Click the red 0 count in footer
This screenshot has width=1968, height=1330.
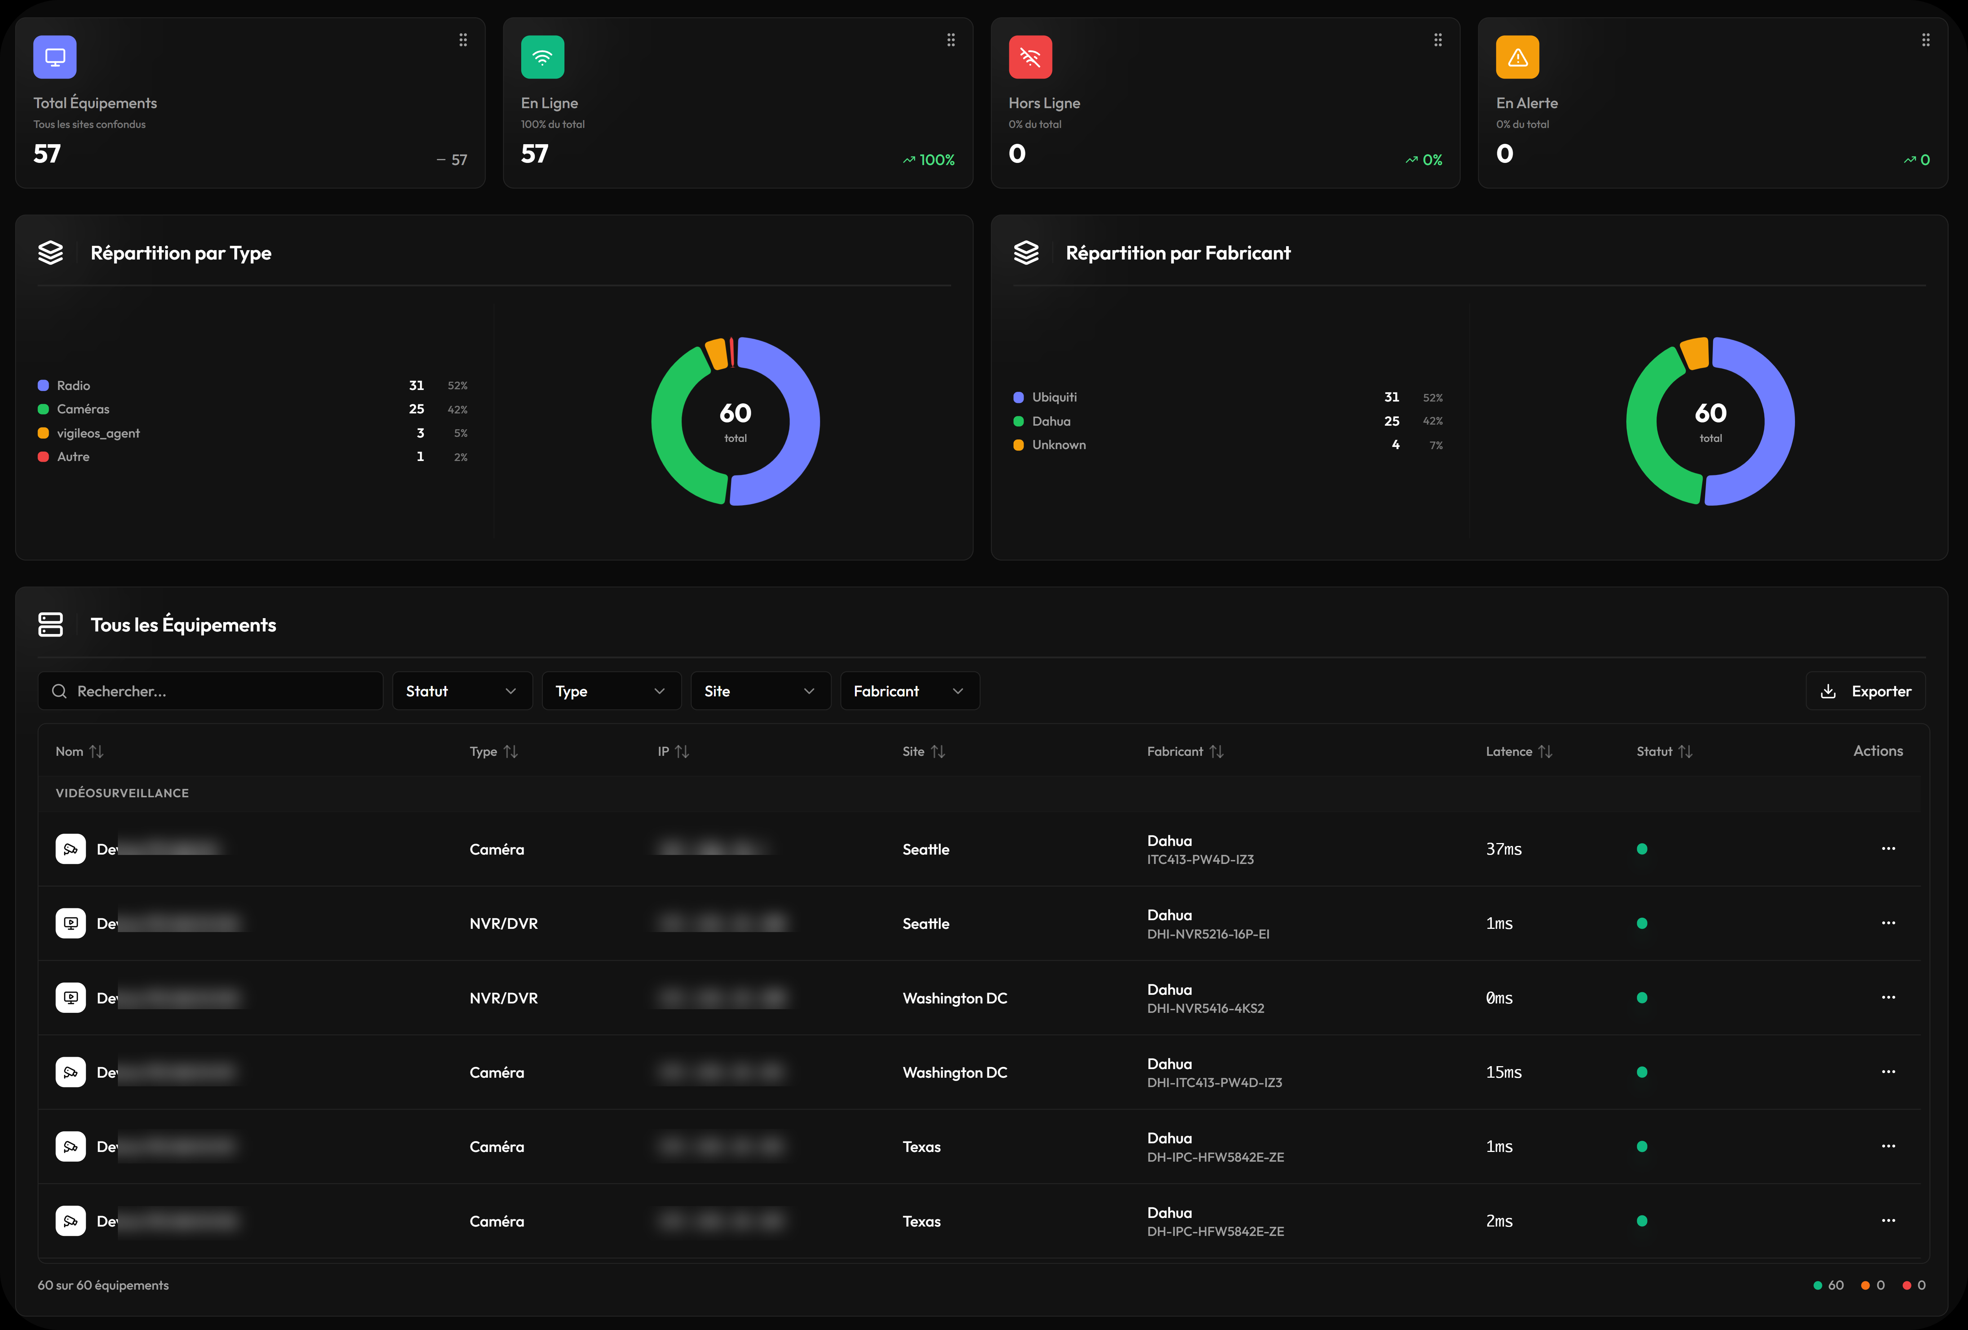click(1914, 1285)
